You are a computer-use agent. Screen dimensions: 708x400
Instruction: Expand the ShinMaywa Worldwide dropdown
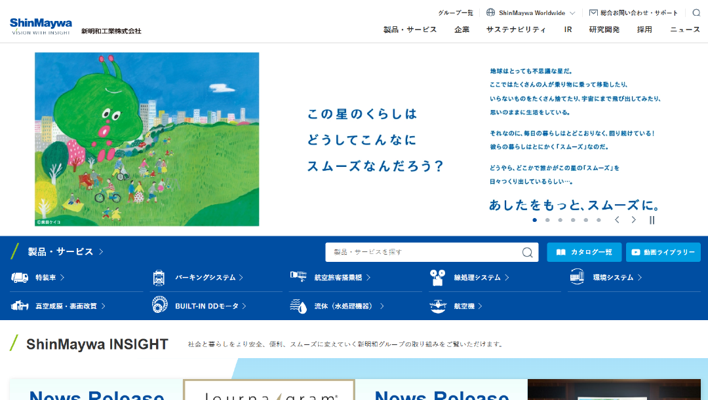531,12
